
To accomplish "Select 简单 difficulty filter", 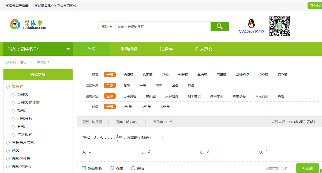I will (127, 85).
